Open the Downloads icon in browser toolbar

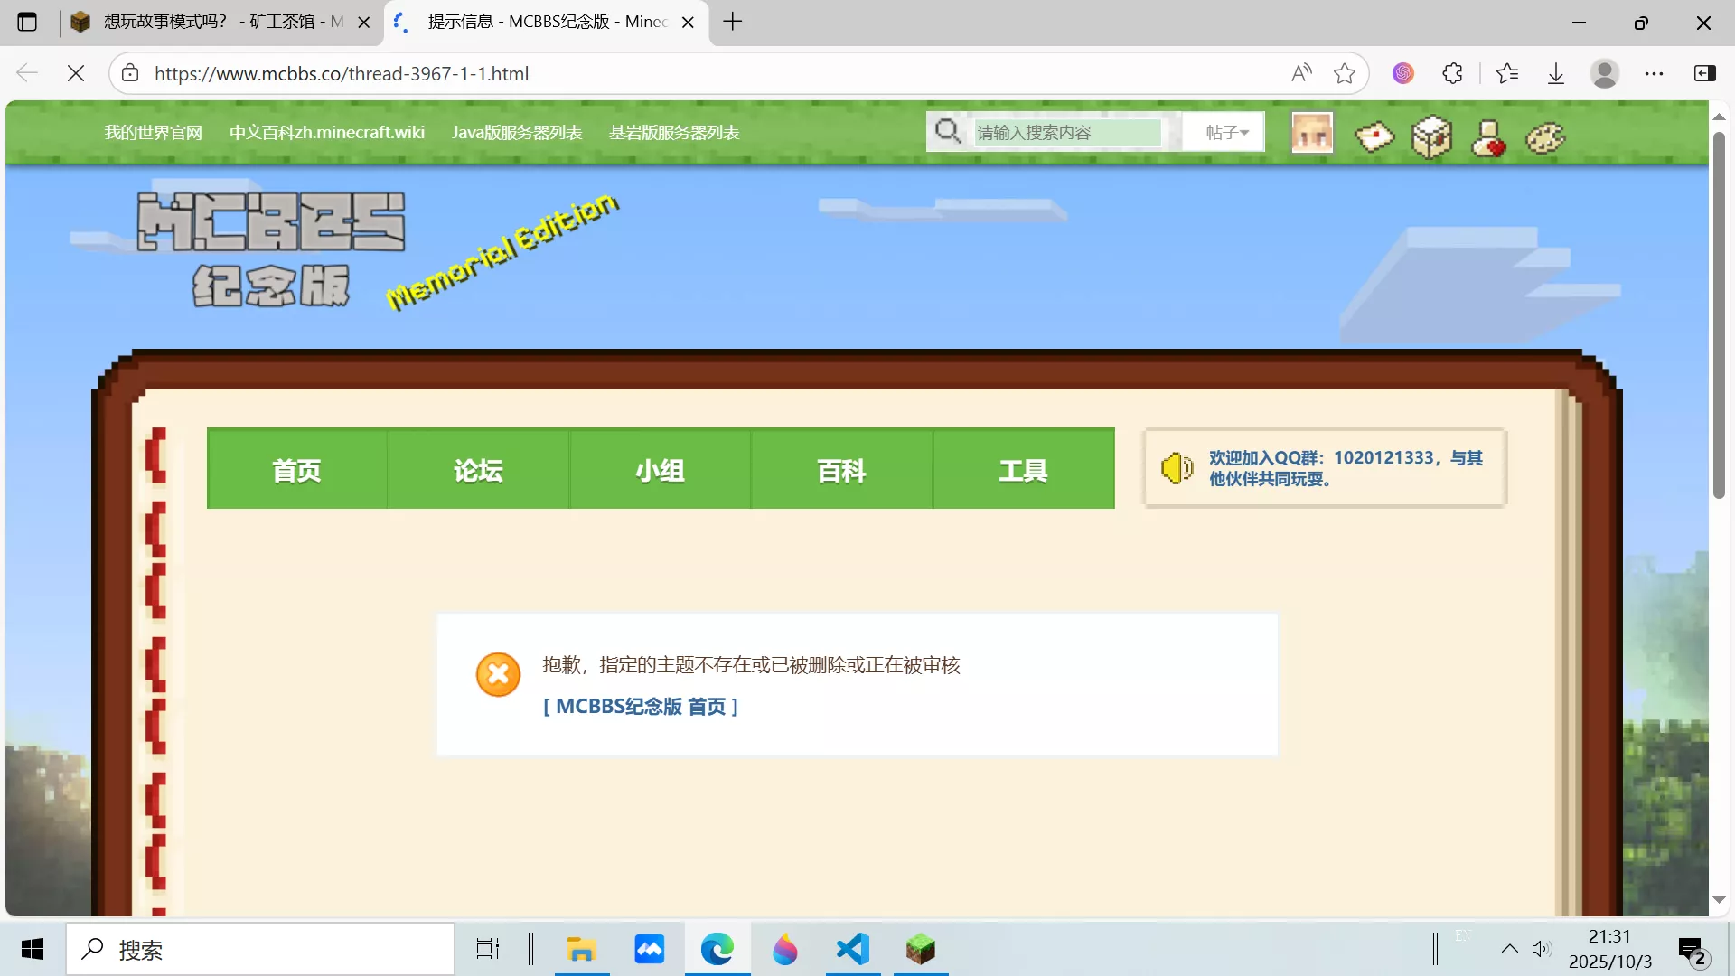click(x=1555, y=73)
